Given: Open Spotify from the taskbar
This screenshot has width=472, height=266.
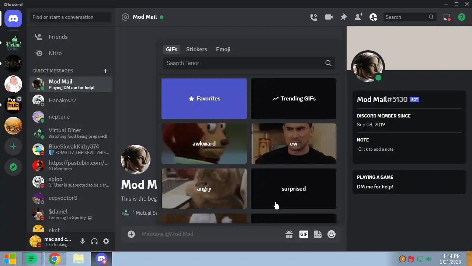Looking at the screenshot, I should (31, 259).
